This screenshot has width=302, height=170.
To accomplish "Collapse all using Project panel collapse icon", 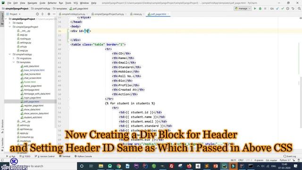I will [42, 14].
